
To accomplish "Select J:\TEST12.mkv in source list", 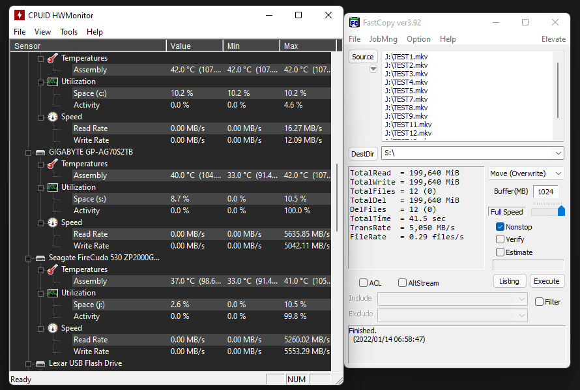I will click(x=408, y=133).
